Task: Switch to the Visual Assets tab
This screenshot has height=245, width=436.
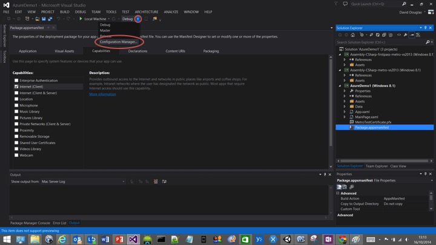Action: [64, 51]
